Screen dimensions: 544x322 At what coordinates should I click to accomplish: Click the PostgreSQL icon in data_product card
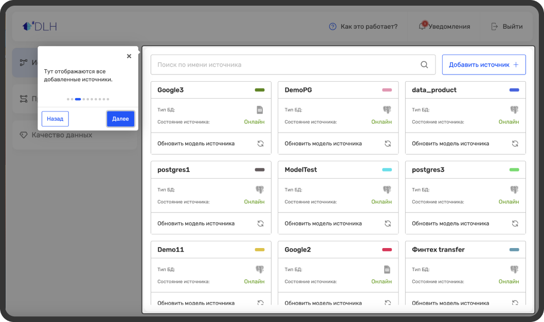pyautogui.click(x=515, y=110)
